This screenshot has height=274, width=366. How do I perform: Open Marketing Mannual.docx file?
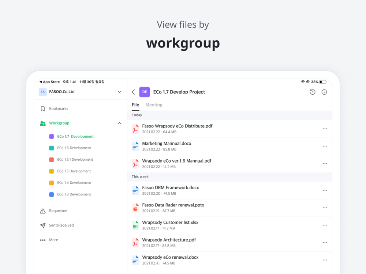(x=229, y=146)
